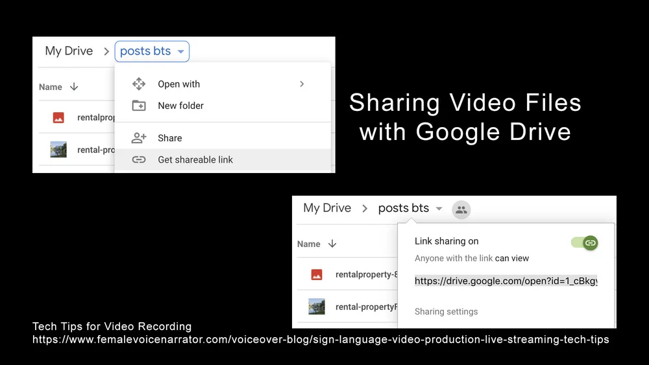
Task: Click the red image file icon in upper panel
Action: (x=58, y=117)
